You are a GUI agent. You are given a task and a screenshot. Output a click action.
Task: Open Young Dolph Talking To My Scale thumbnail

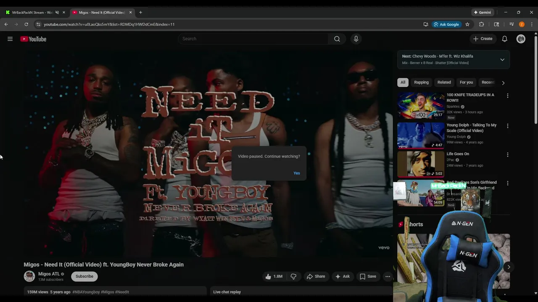(421, 136)
